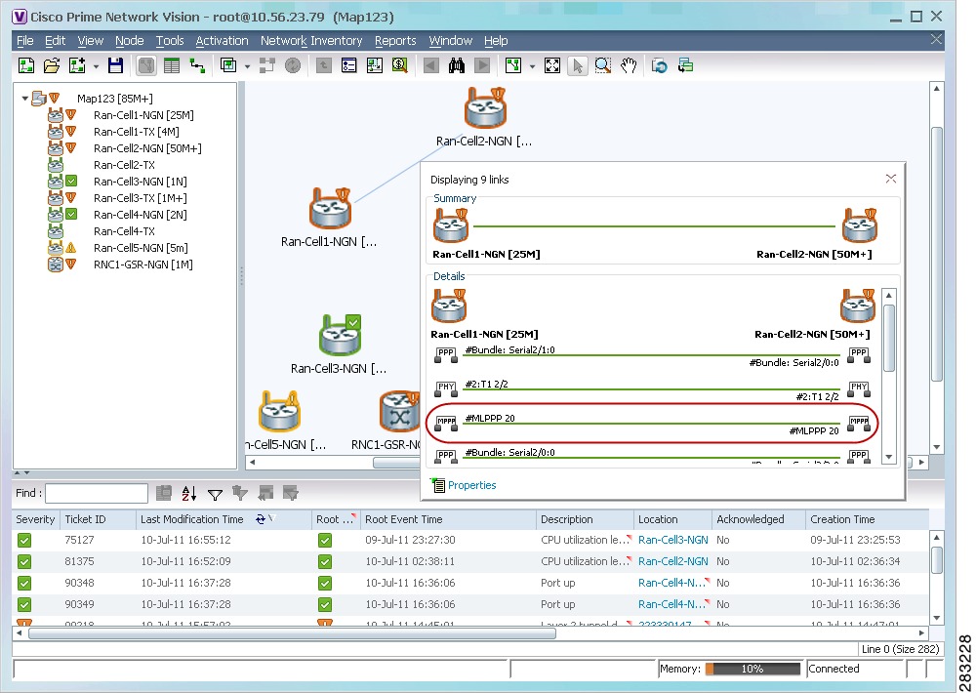Click the New Map toolbar icon
This screenshot has width=976, height=693.
click(x=26, y=65)
